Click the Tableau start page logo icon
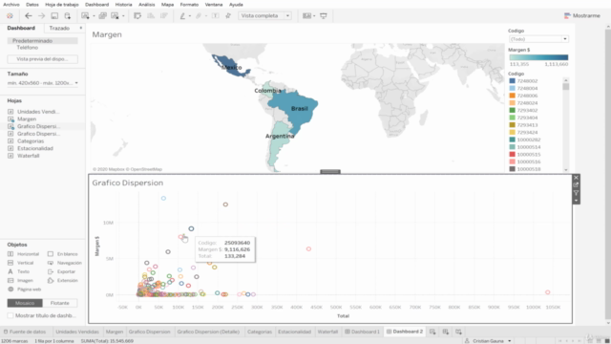The width and height of the screenshot is (611, 344). 10,16
